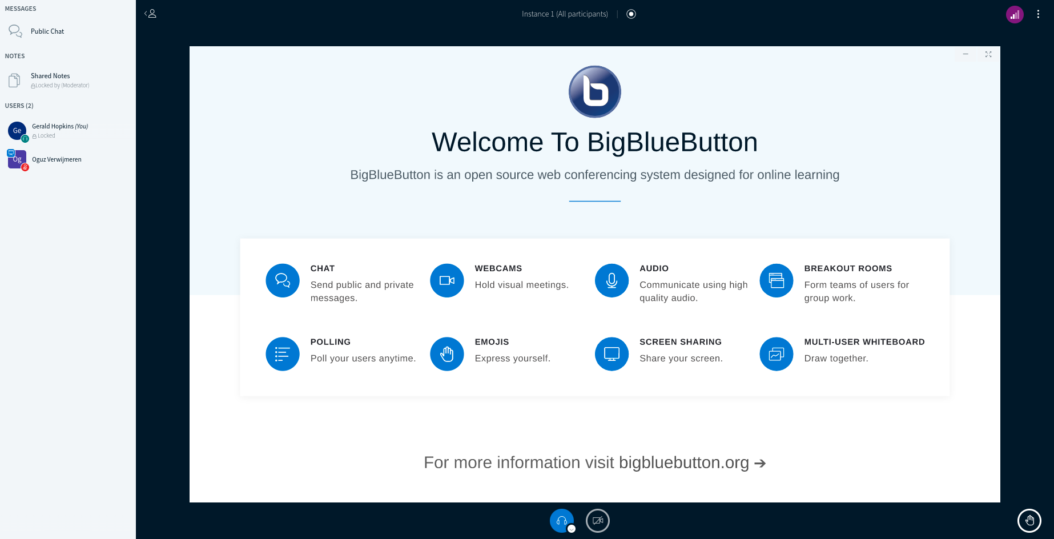
Task: Open connection status signal icon
Action: [x=1015, y=14]
